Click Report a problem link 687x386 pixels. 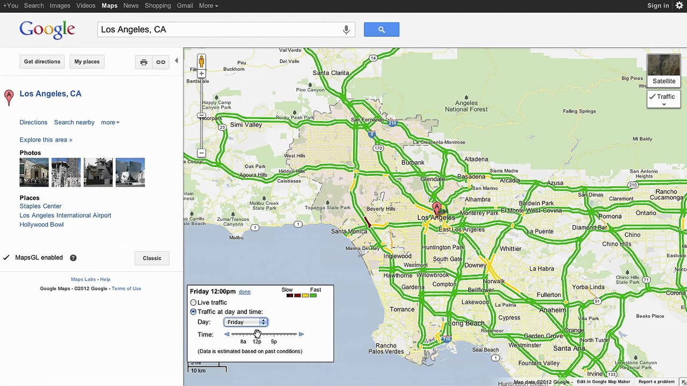click(x=656, y=382)
